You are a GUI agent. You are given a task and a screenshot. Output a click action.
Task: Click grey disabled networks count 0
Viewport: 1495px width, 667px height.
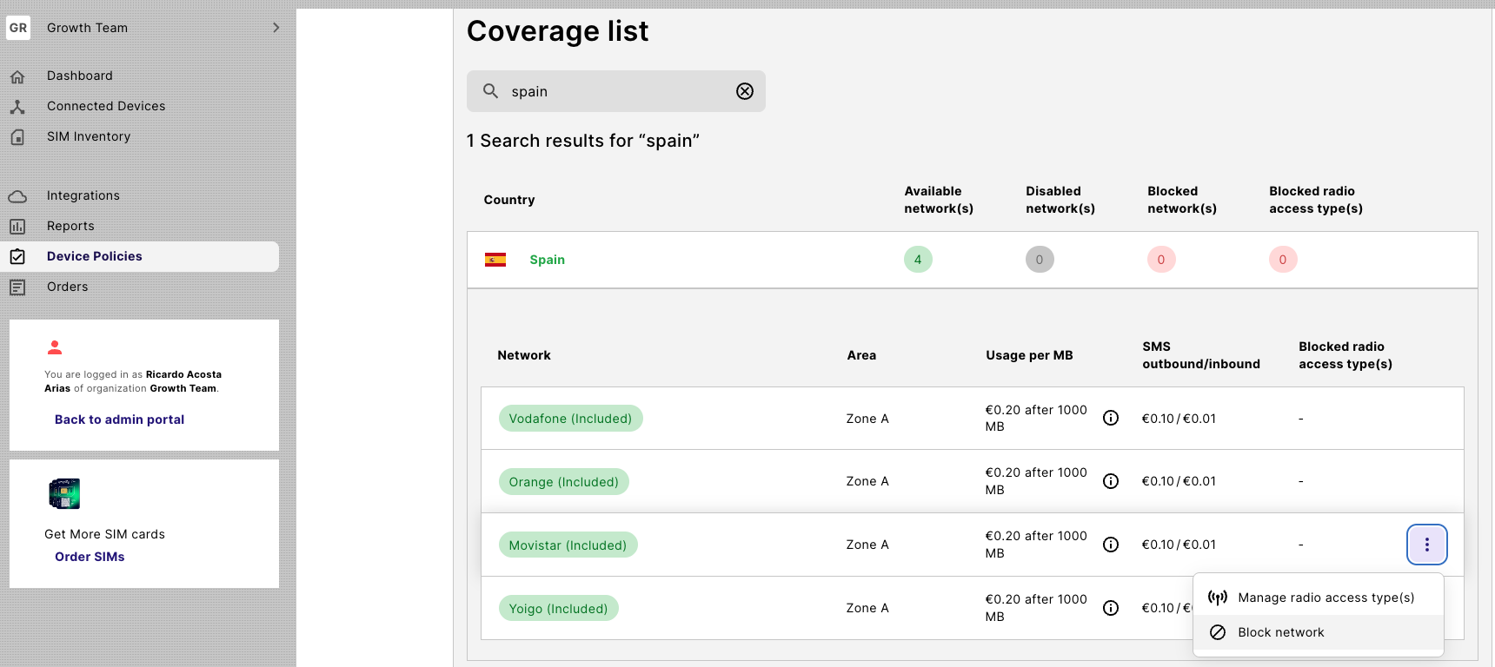coord(1040,260)
